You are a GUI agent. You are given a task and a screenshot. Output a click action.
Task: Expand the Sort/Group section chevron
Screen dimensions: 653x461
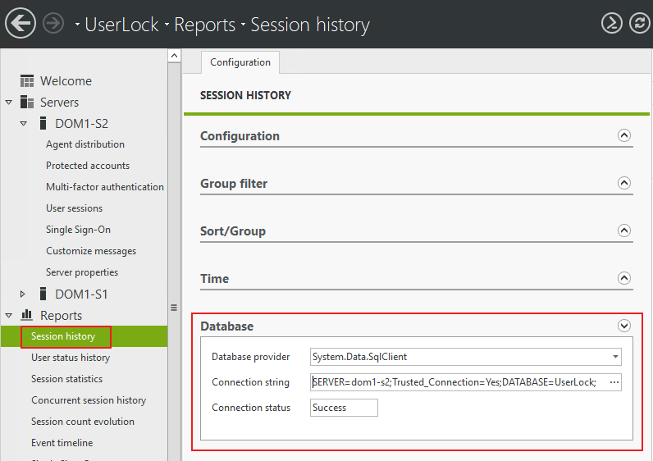(623, 230)
